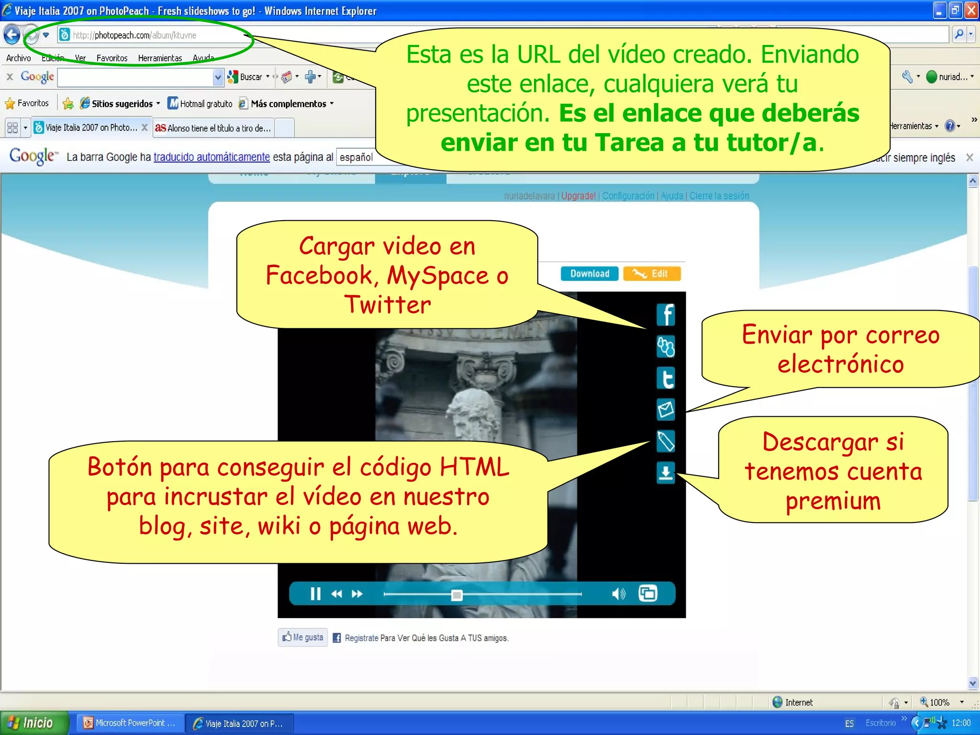Viewport: 980px width, 735px height.
Task: Open the recent pages dropdown arrow
Action: click(46, 35)
